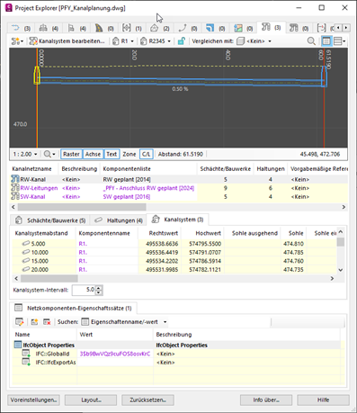Open the tab with the corridor icon (0)
Screen dimensions: 357x413
pyautogui.click(x=104, y=29)
